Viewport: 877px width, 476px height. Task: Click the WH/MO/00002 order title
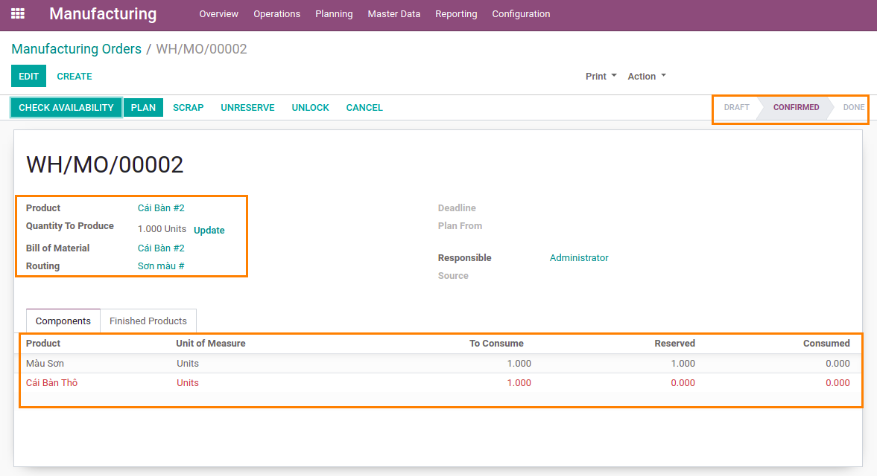105,164
